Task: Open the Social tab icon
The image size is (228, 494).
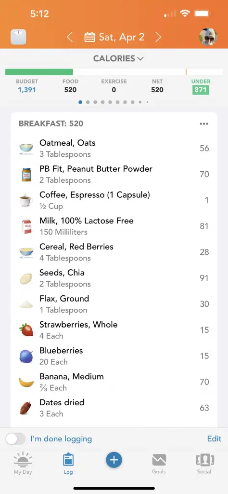Action: coord(204,464)
